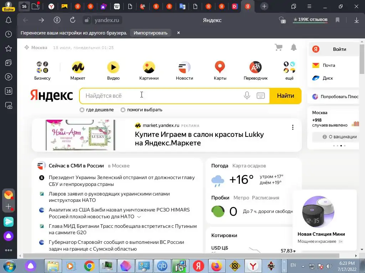Click 'Войти' in the right panel
Image resolution: width=365 pixels, height=273 pixels.
pyautogui.click(x=339, y=49)
